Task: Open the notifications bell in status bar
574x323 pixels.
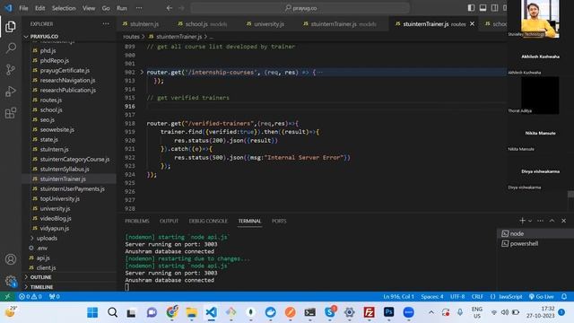Action: [564, 296]
